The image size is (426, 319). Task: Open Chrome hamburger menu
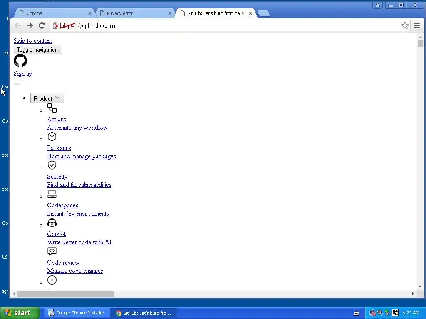click(417, 25)
